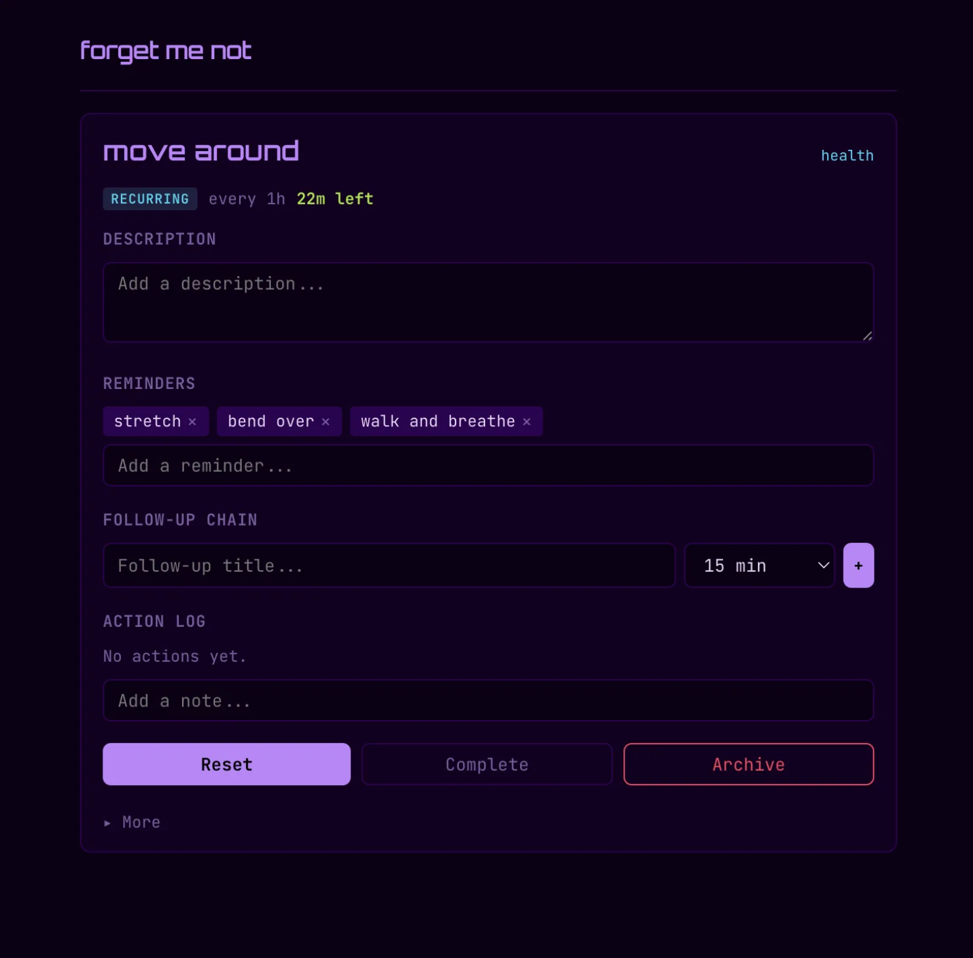Remove the "stretch" reminder chip
The width and height of the screenshot is (973, 958).
click(x=193, y=421)
